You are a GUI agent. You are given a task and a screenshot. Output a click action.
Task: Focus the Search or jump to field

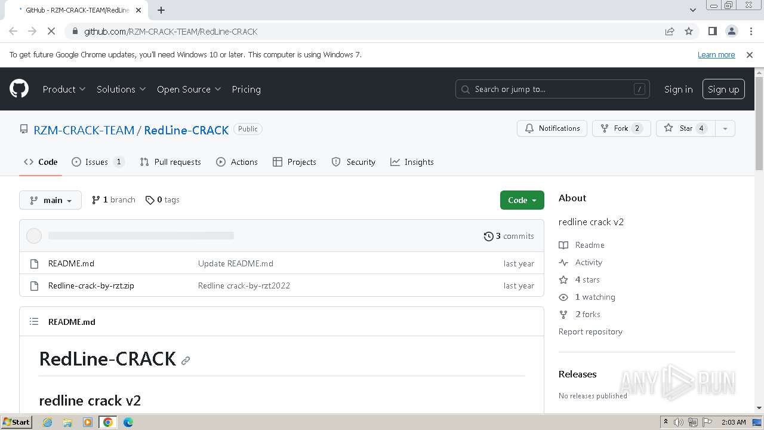[x=552, y=89]
